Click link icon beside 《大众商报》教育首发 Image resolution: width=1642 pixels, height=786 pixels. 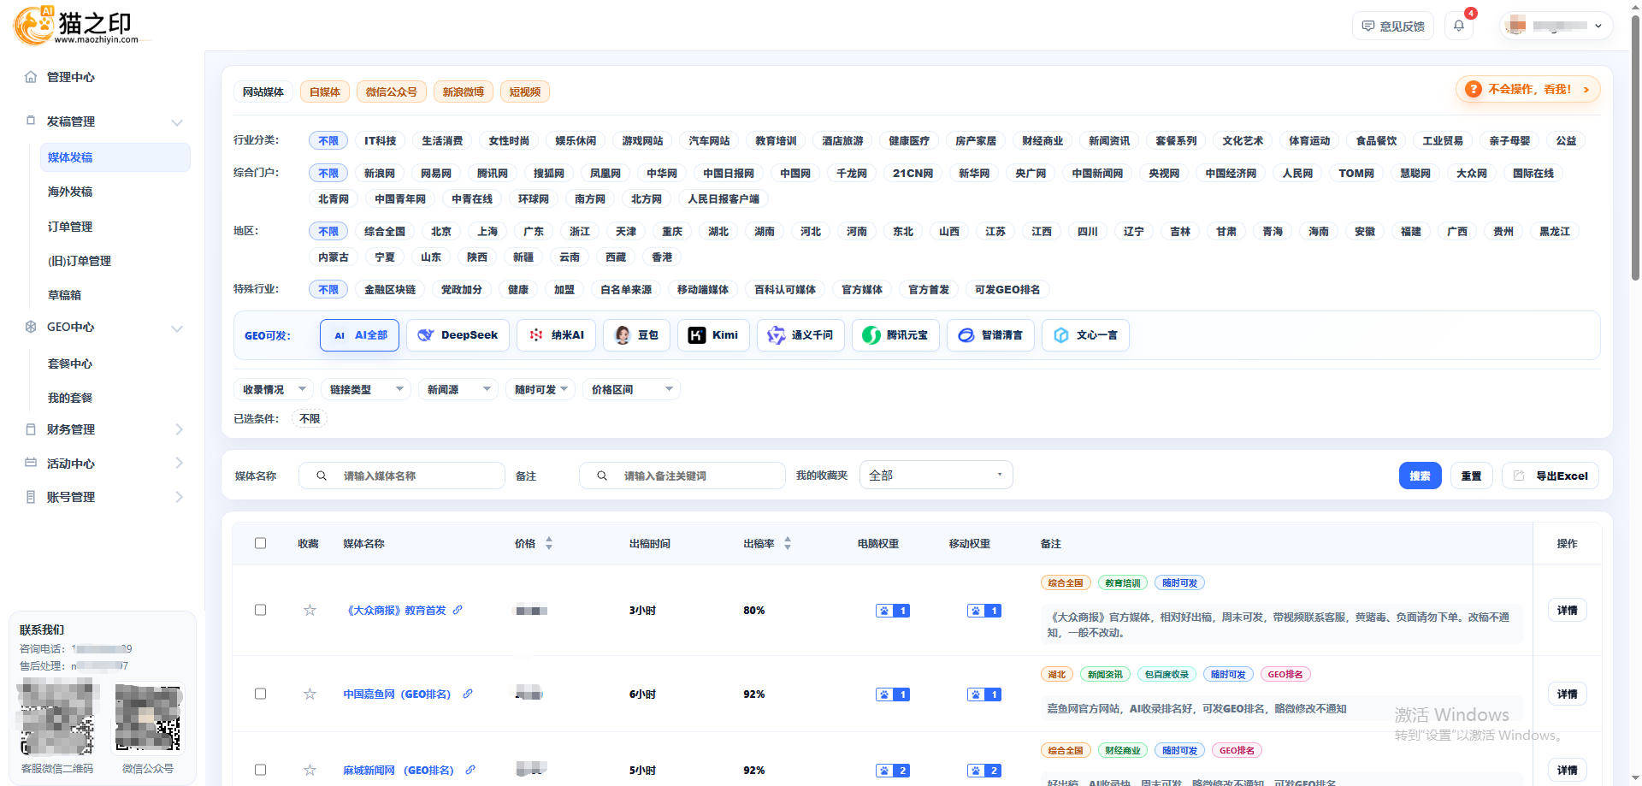pos(458,610)
